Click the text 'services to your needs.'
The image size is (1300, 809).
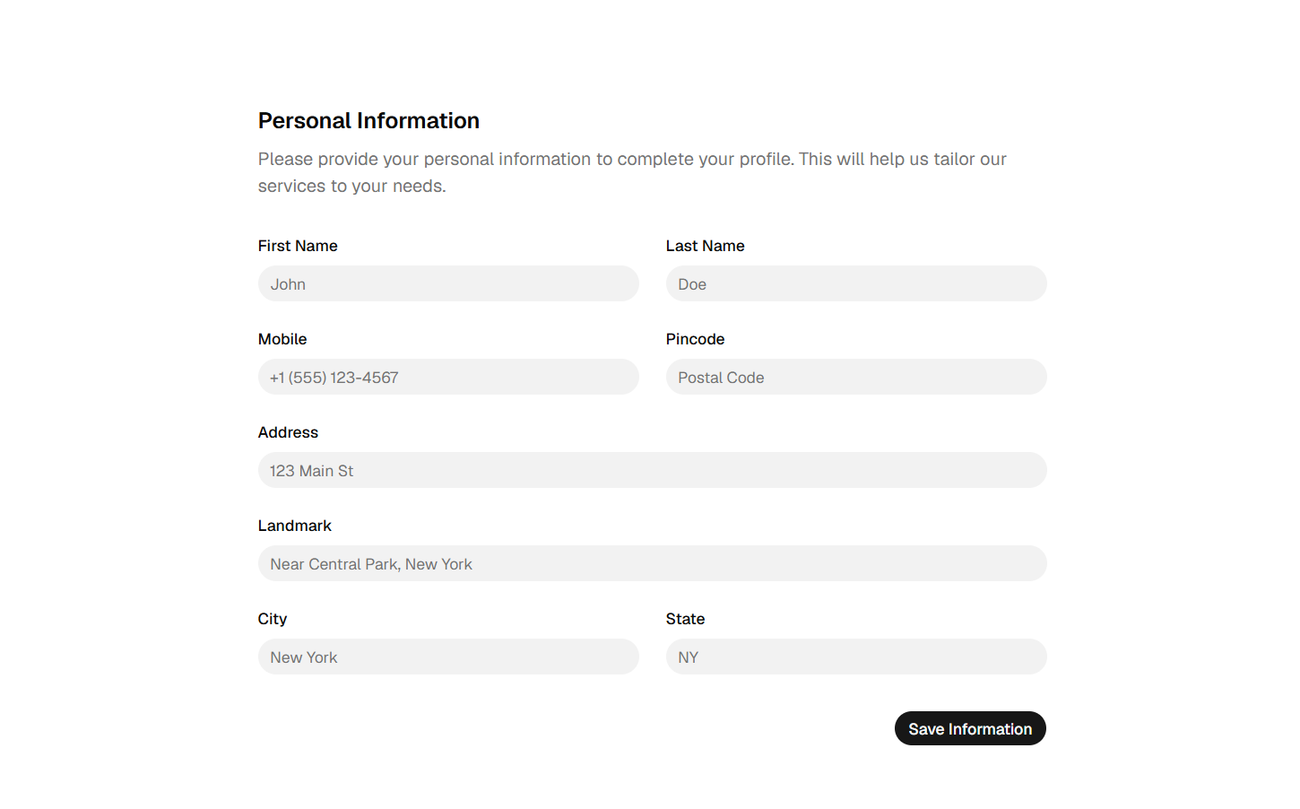[352, 186]
